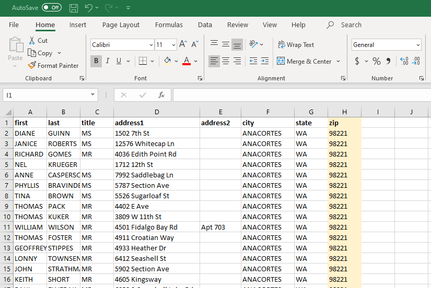This screenshot has height=288, width=431.
Task: Select column D header
Action: [157, 112]
